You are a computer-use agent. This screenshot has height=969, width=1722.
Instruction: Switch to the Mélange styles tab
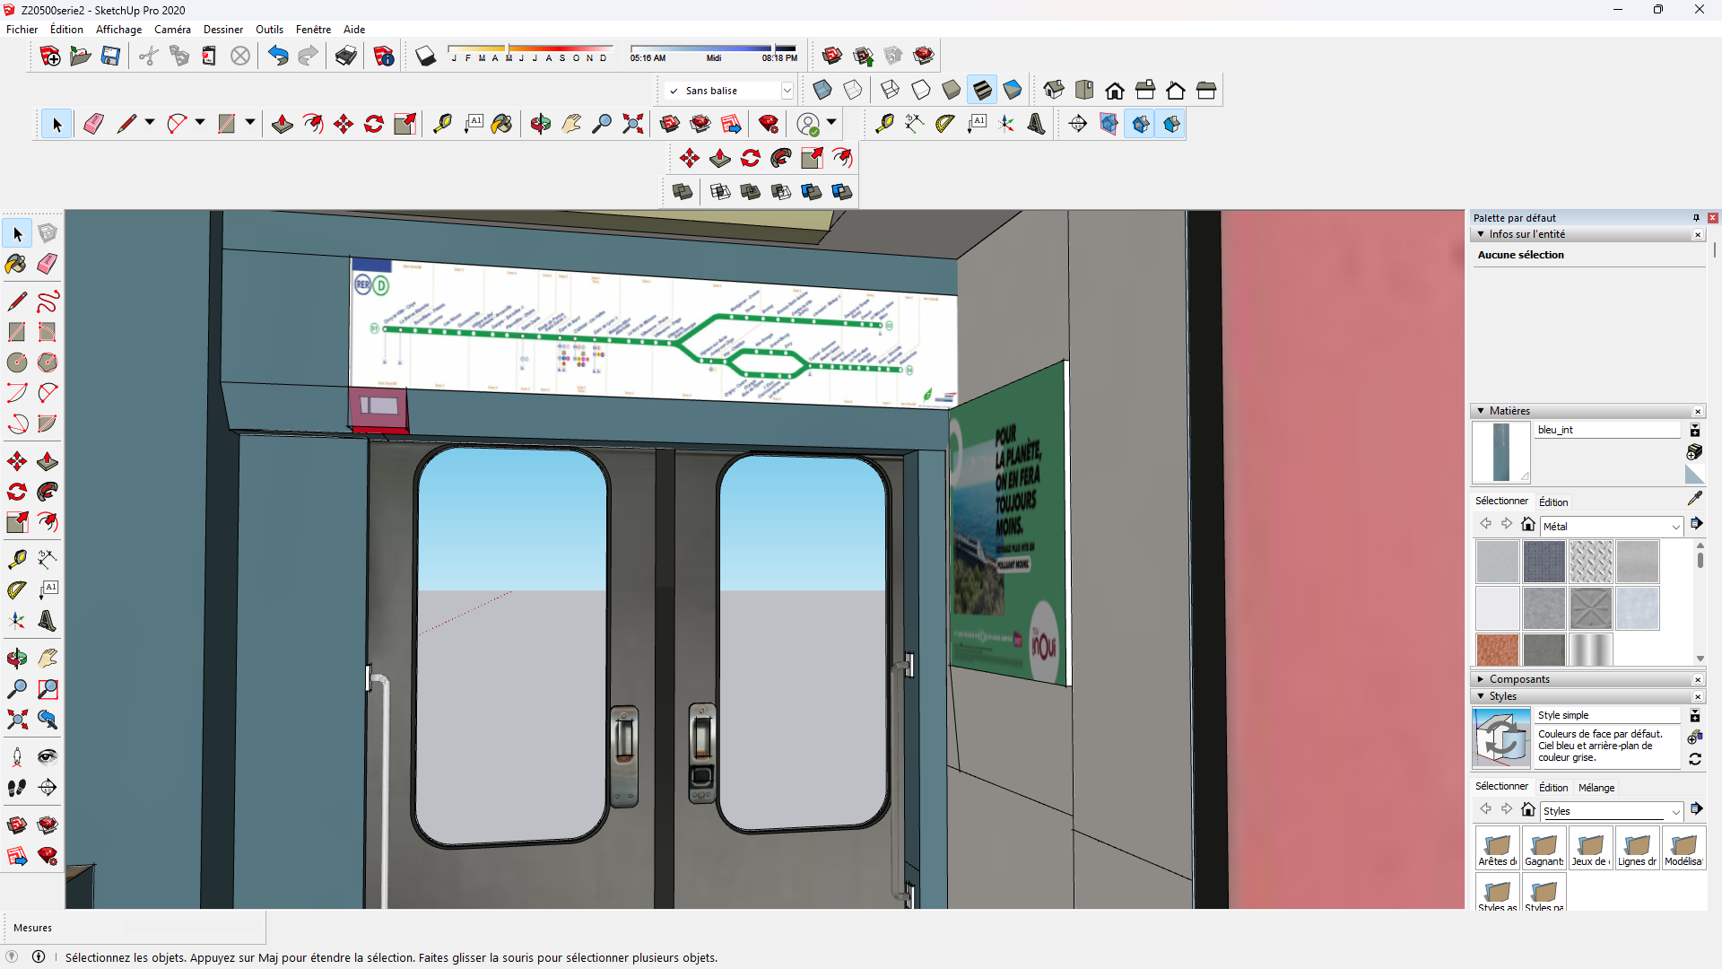1596,788
